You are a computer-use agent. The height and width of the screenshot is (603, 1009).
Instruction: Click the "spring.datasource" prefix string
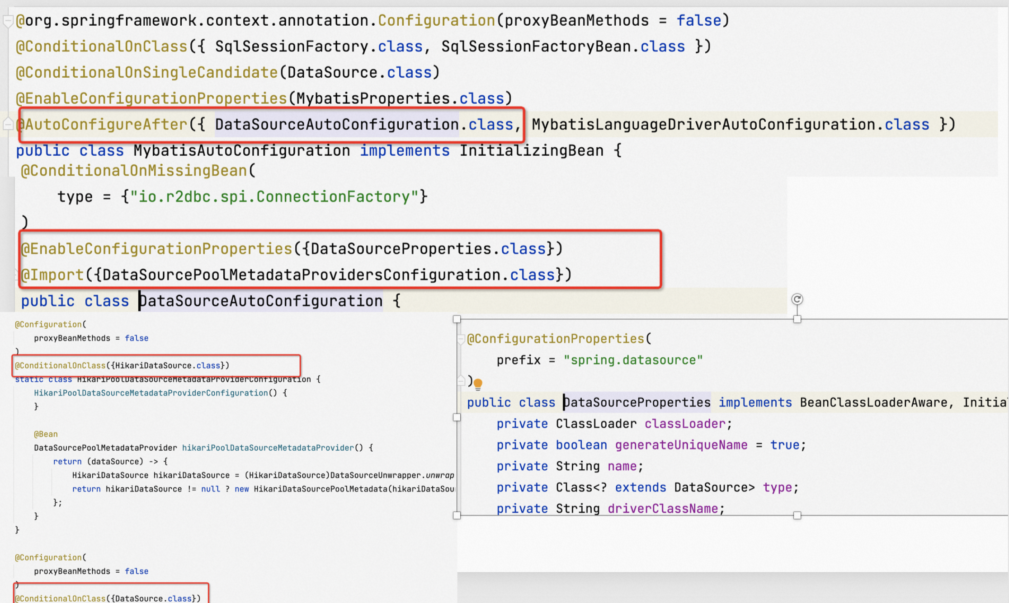pyautogui.click(x=633, y=360)
